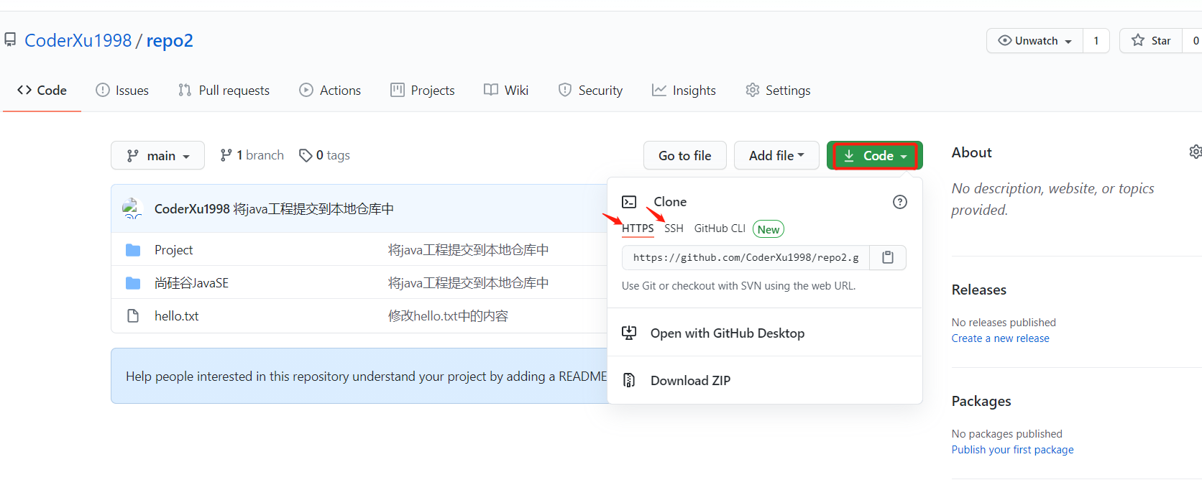Open the repo2 repository link
The height and width of the screenshot is (485, 1202).
pyautogui.click(x=170, y=40)
